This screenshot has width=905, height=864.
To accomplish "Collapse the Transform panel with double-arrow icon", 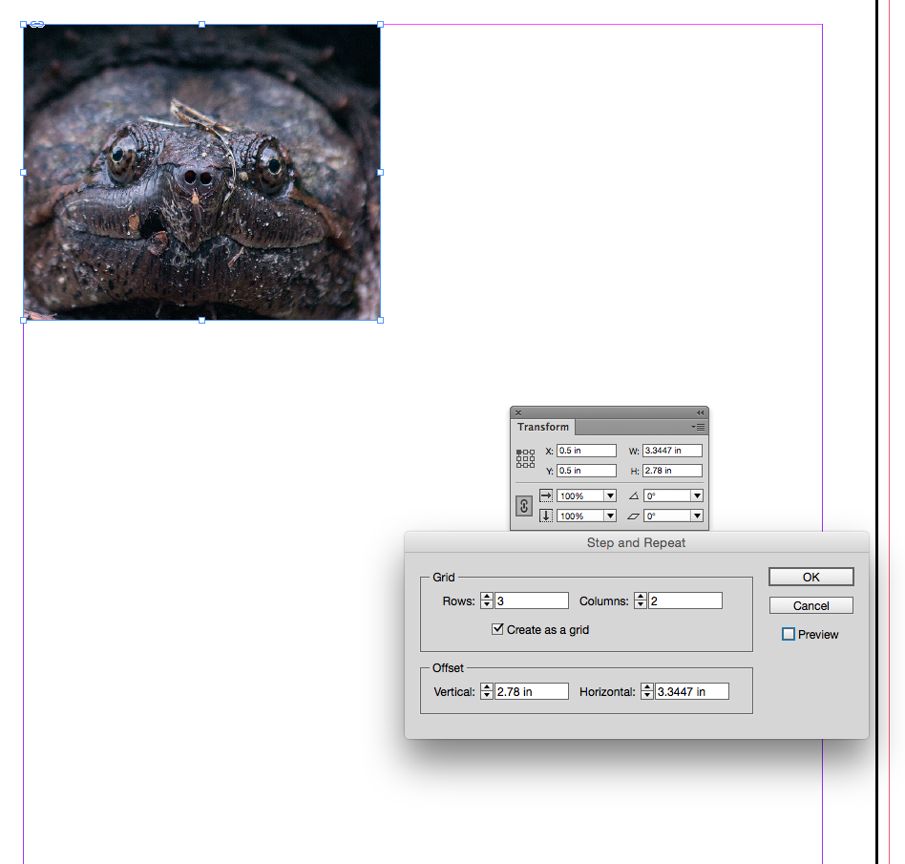I will tap(700, 412).
